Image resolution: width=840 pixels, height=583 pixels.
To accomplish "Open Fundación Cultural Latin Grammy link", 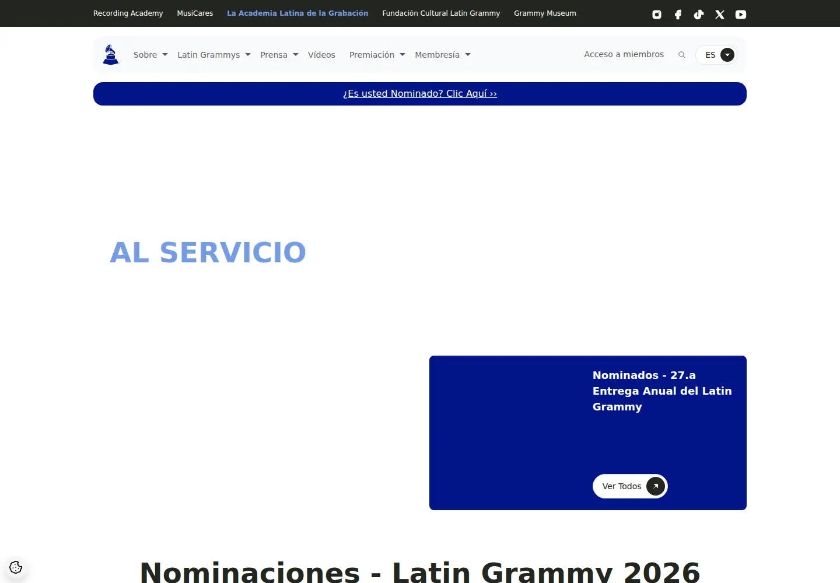I will pos(441,13).
